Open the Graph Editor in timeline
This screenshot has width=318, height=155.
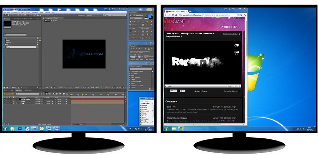coord(67,94)
